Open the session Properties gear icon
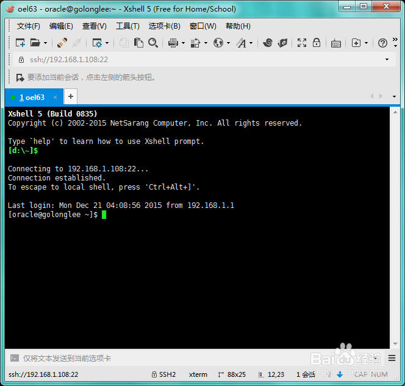The height and width of the screenshot is (386, 405). 97,43
